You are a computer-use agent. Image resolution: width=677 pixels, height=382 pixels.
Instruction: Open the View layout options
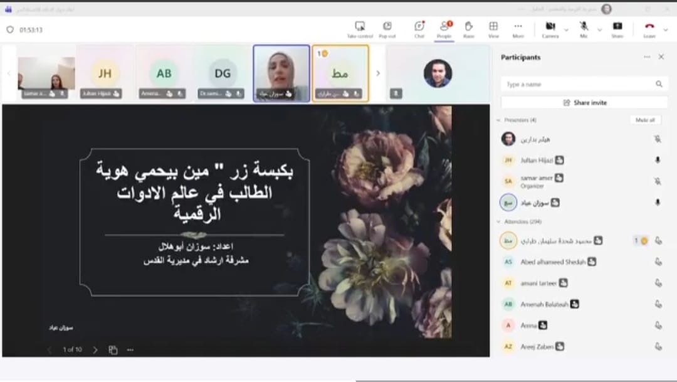click(493, 26)
